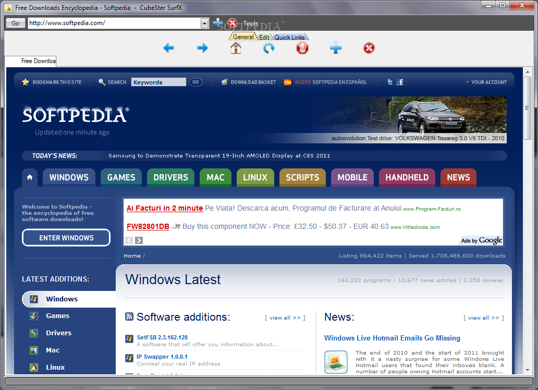Click the Go button beside the address bar
Image resolution: width=538 pixels, height=390 pixels.
pyautogui.click(x=16, y=23)
